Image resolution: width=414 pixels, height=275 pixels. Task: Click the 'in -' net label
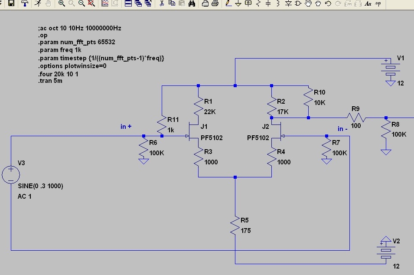(342, 129)
